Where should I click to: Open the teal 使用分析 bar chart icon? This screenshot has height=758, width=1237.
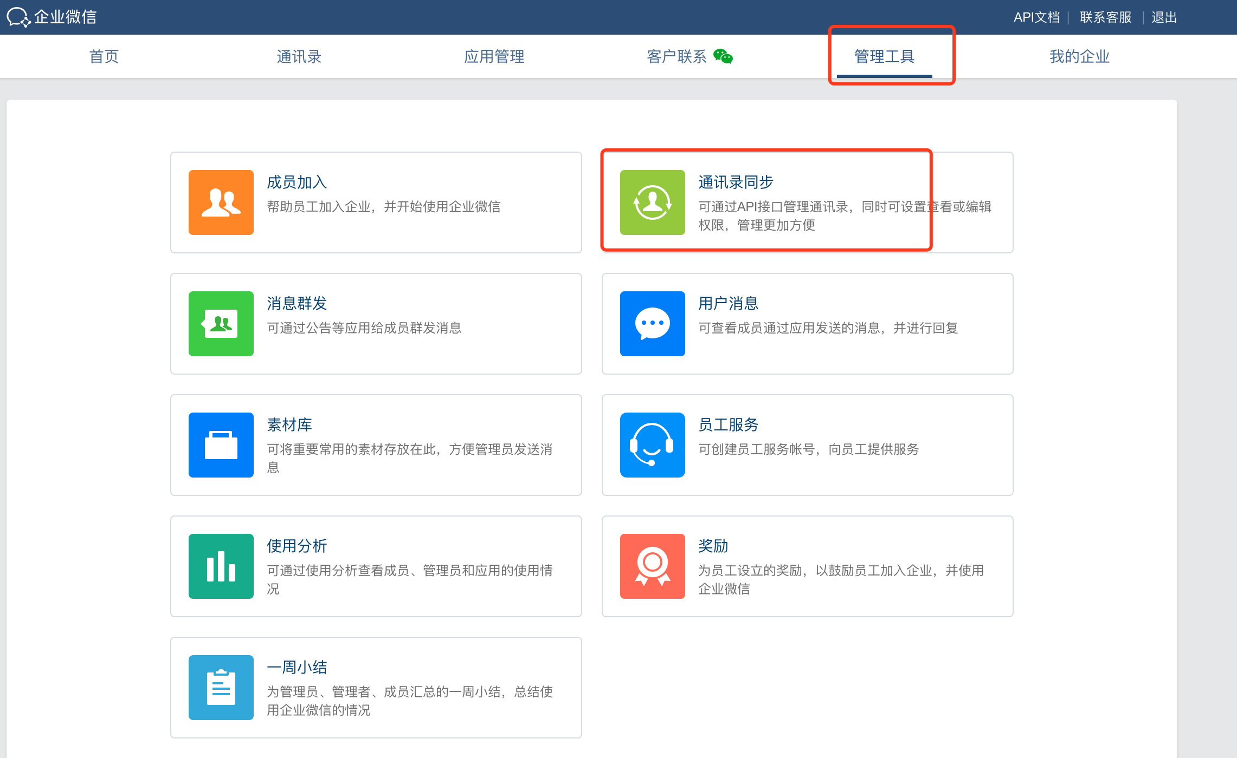tap(221, 566)
